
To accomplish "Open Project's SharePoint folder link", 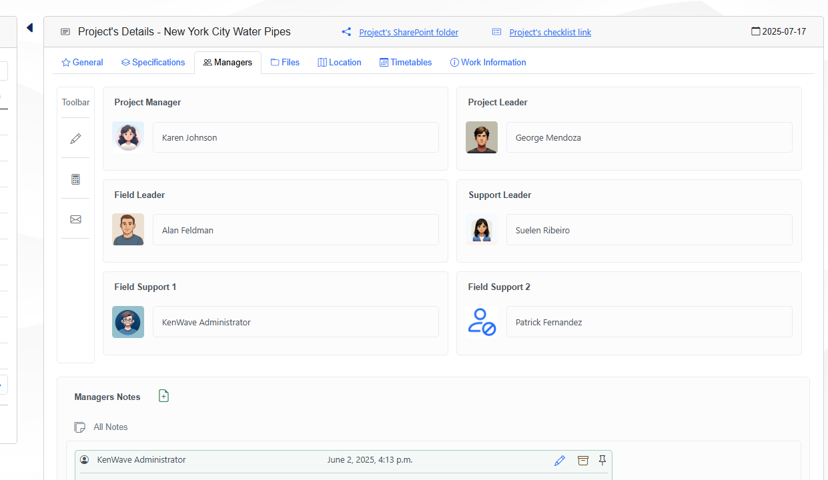I will (x=408, y=33).
